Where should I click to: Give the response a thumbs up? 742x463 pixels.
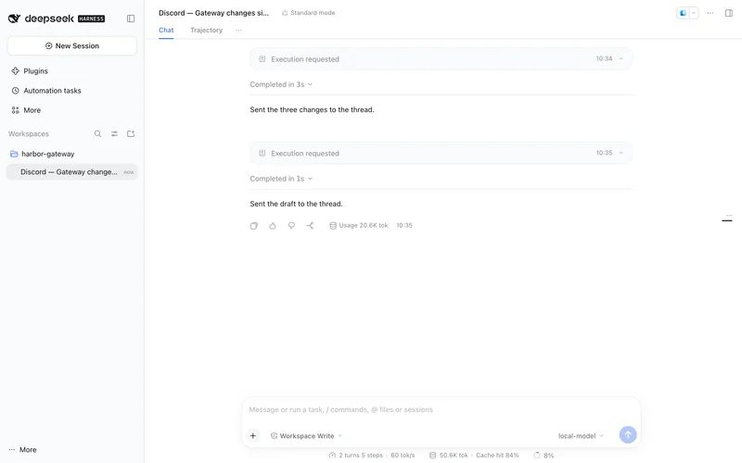click(x=273, y=226)
